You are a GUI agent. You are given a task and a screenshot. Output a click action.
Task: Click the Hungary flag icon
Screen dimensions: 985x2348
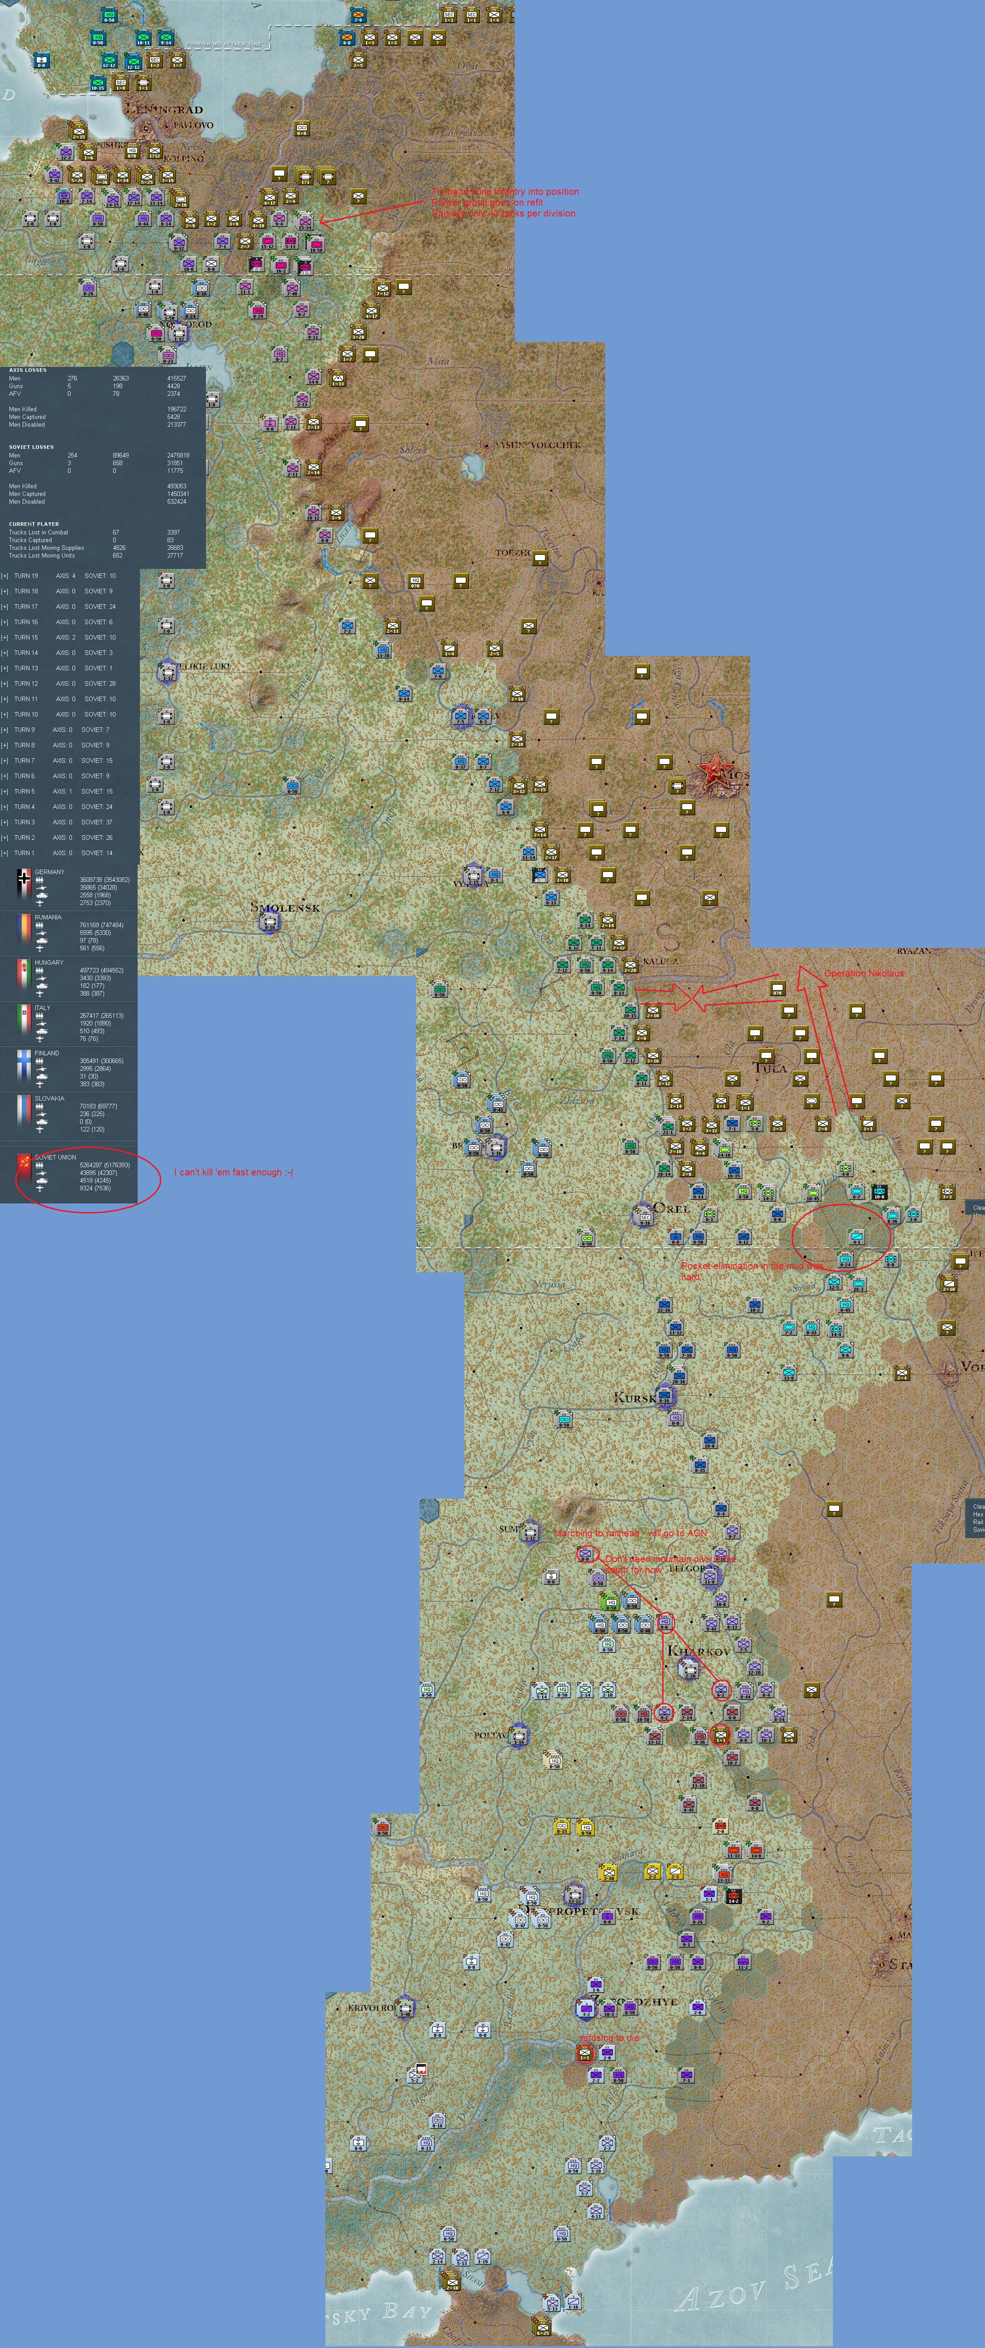(24, 975)
